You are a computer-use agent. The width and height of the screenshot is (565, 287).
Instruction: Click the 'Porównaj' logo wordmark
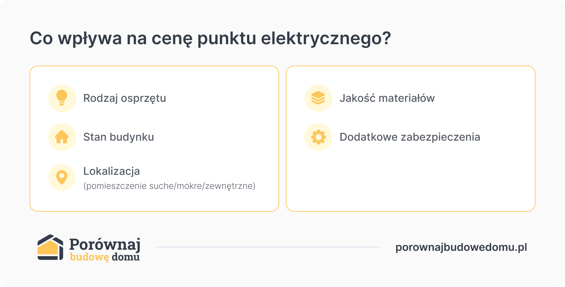tap(105, 244)
